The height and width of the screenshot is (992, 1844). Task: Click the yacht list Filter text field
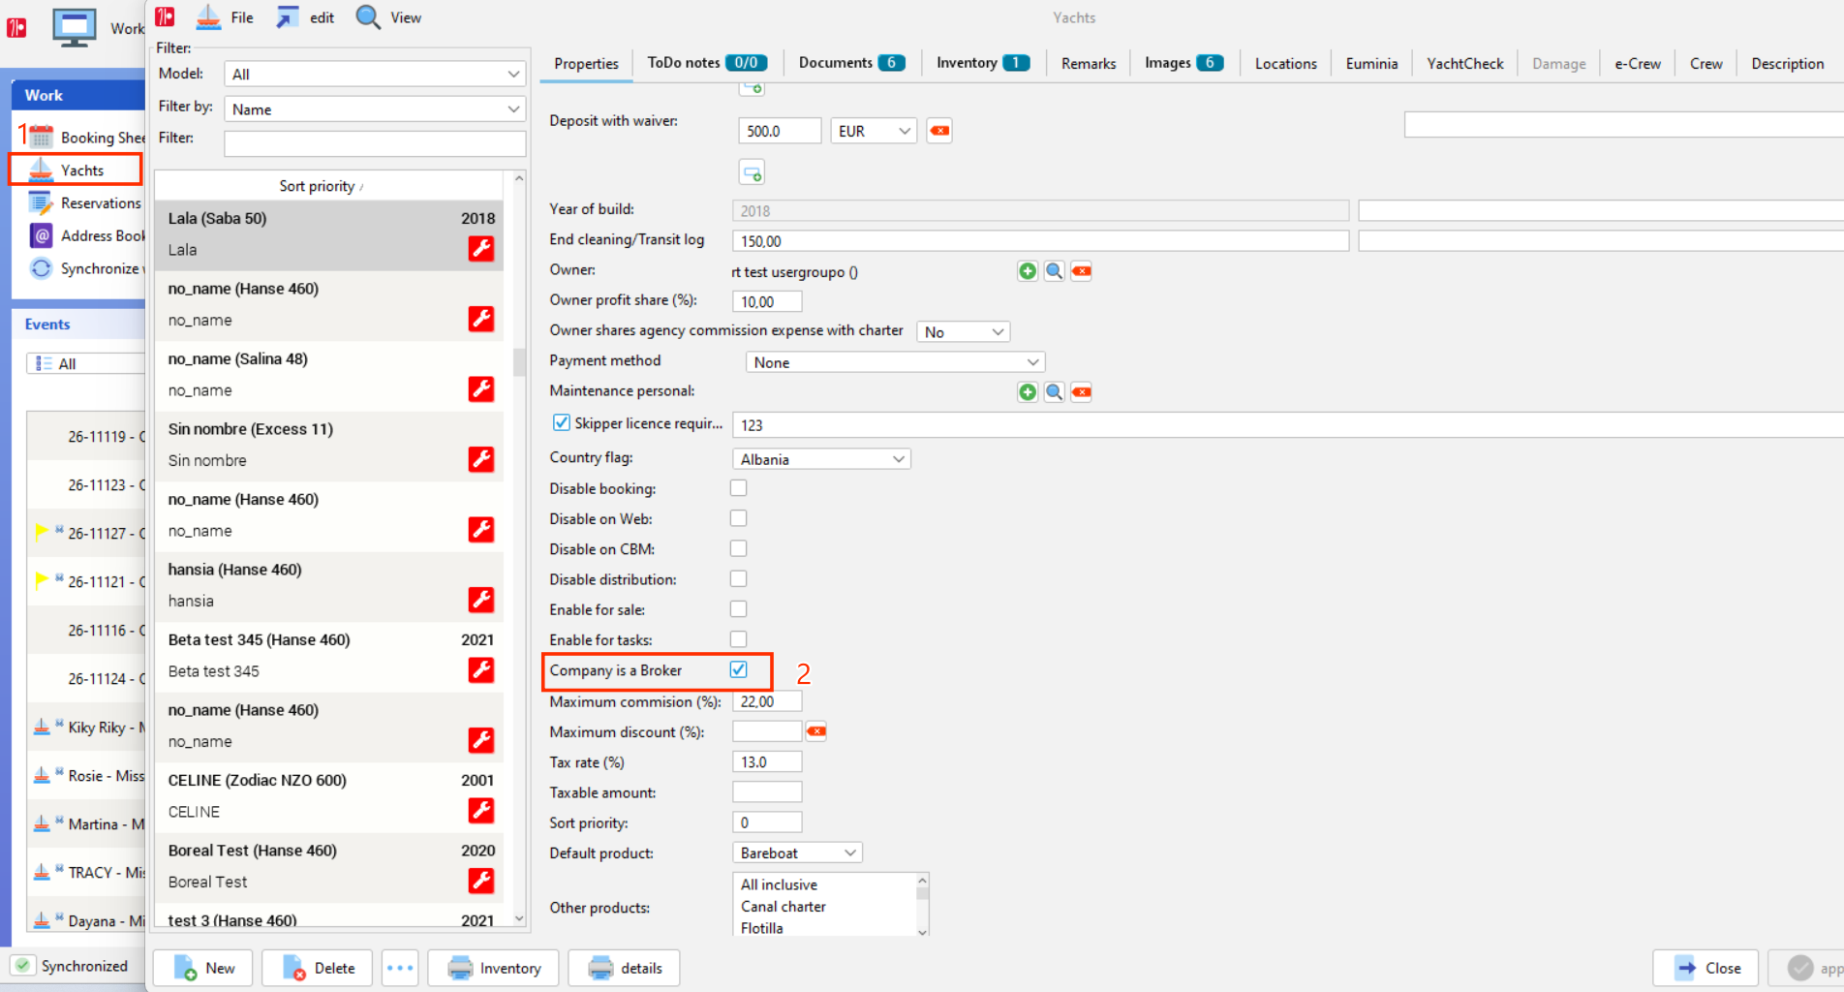click(x=375, y=143)
